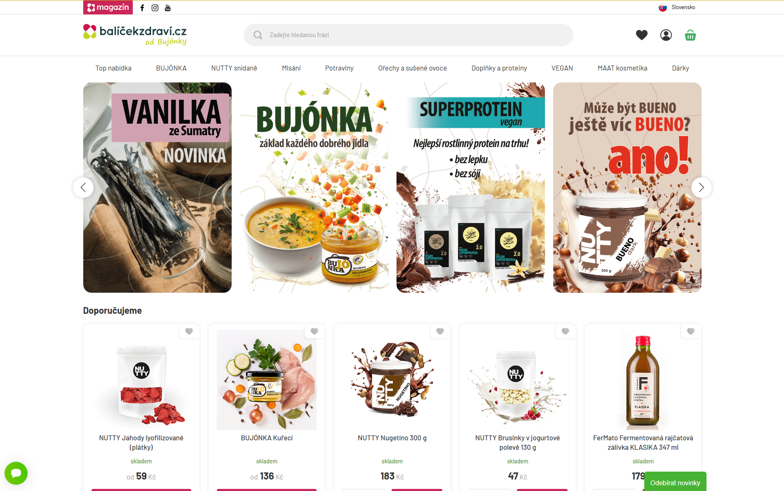Open the YouTube icon in top bar
This screenshot has height=491, width=784.
168,8
